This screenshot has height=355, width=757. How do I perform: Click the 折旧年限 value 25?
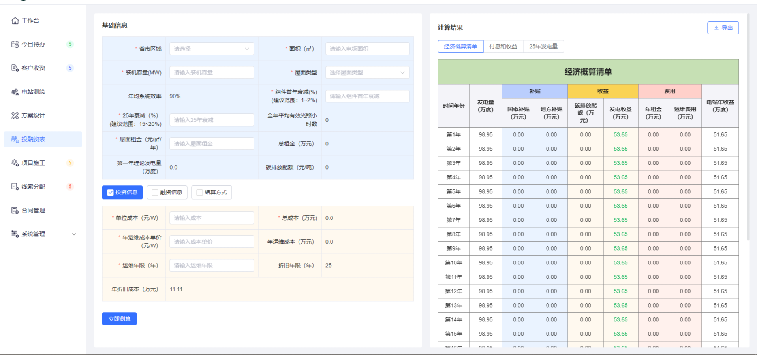[329, 266]
